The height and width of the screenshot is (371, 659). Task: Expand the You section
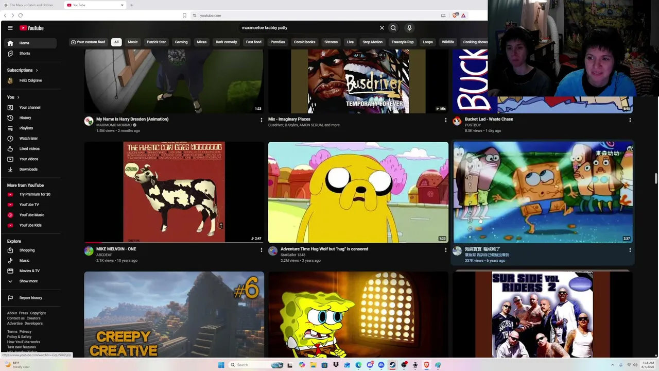pyautogui.click(x=13, y=97)
